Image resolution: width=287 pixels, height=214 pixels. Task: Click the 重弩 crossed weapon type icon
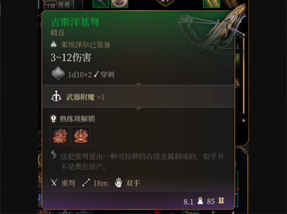click(54, 182)
